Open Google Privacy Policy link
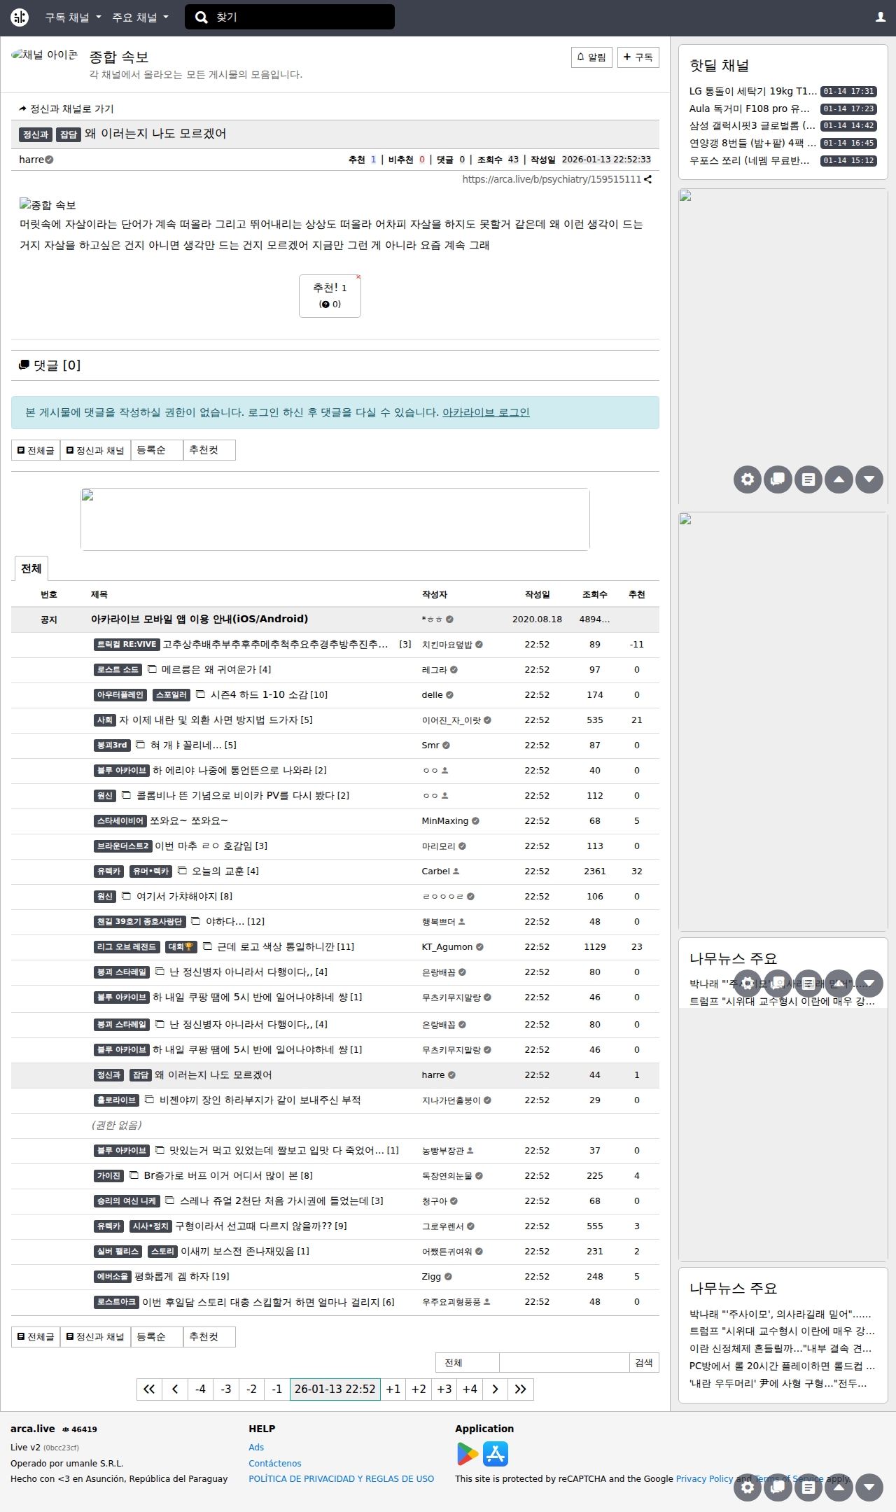 tap(704, 1478)
